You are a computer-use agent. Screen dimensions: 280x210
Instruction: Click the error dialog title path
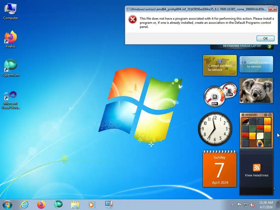196,9
